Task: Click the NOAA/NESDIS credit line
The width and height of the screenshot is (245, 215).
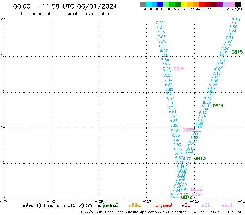Action: (x=133, y=212)
